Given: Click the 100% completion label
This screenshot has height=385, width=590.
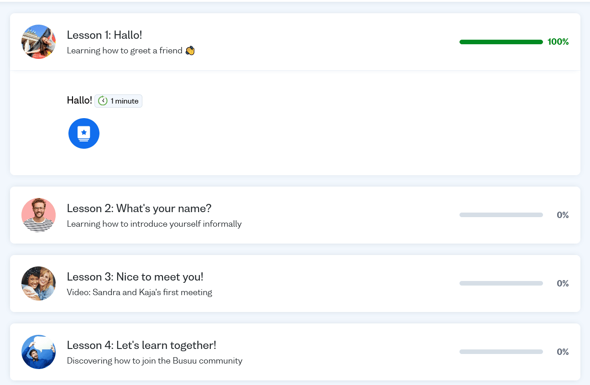Looking at the screenshot, I should [x=558, y=42].
